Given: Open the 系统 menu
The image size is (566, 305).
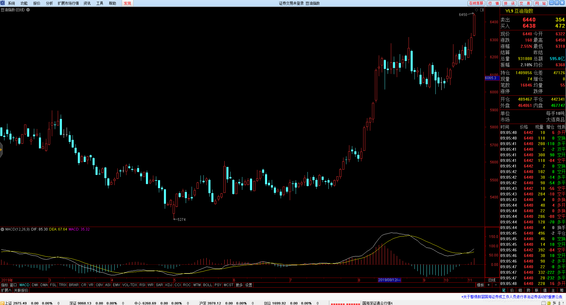Looking at the screenshot, I should pos(11,3).
